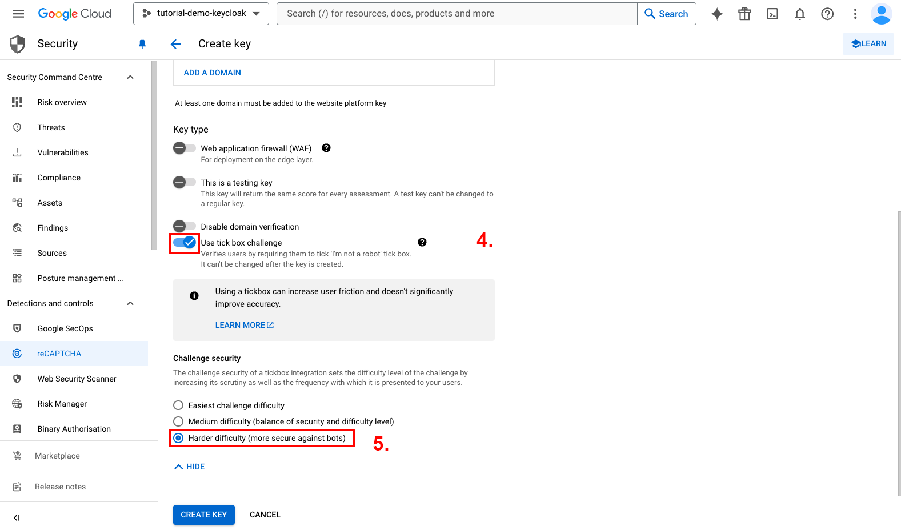Unpin Security with the pin icon
The height and width of the screenshot is (530, 901).
tap(142, 44)
